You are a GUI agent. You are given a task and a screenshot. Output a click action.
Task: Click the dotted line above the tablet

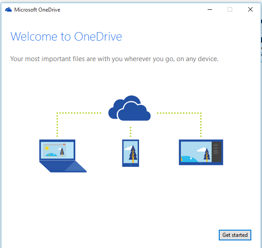201,125
